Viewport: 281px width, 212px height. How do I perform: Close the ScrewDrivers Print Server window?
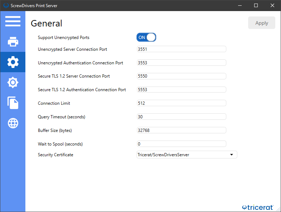(x=272, y=6)
